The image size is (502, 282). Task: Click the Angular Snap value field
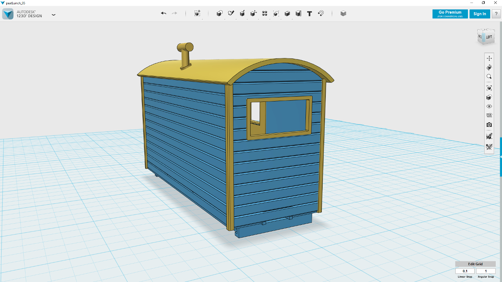[x=486, y=271]
